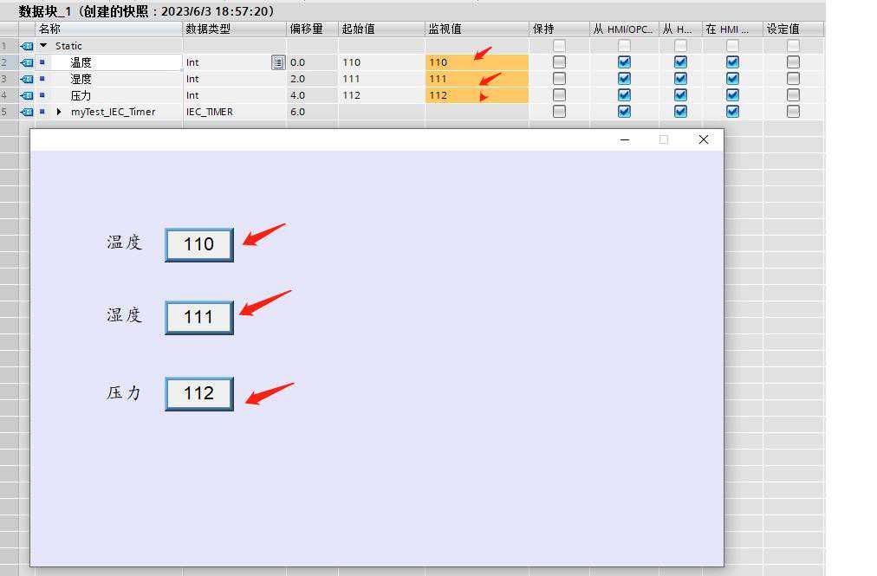Image resolution: width=877 pixels, height=576 pixels.
Task: Click the 温度 value field showing 110
Action: [198, 245]
